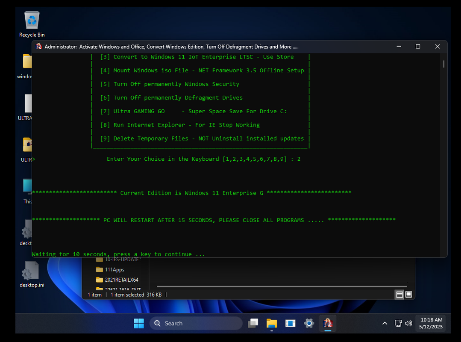Click the taskbar Search box
This screenshot has height=342, width=461.
click(196, 323)
